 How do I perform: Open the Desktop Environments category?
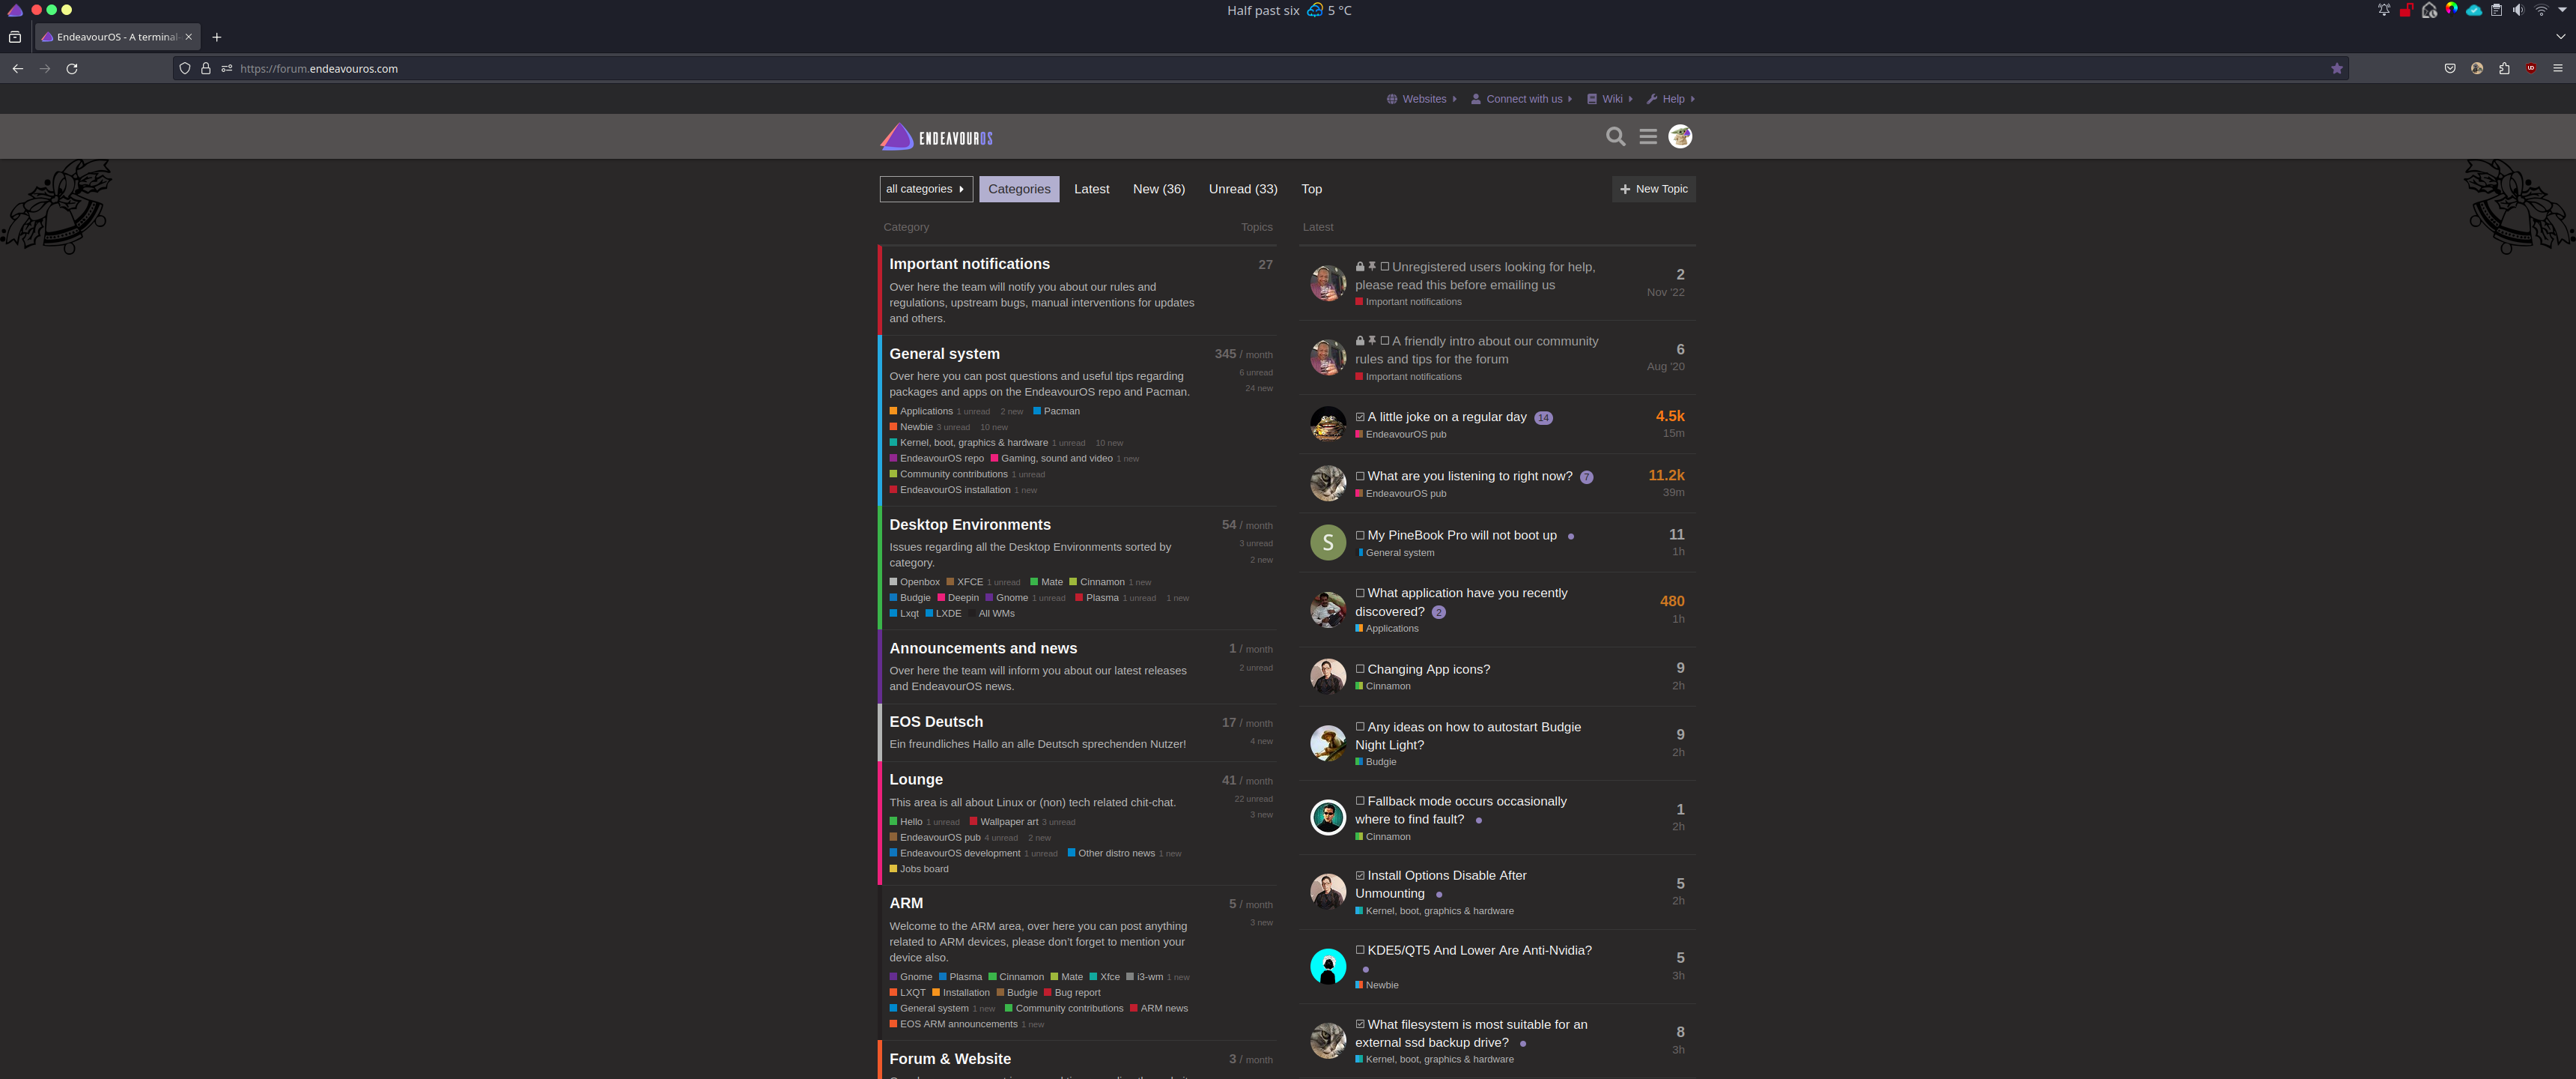[970, 525]
